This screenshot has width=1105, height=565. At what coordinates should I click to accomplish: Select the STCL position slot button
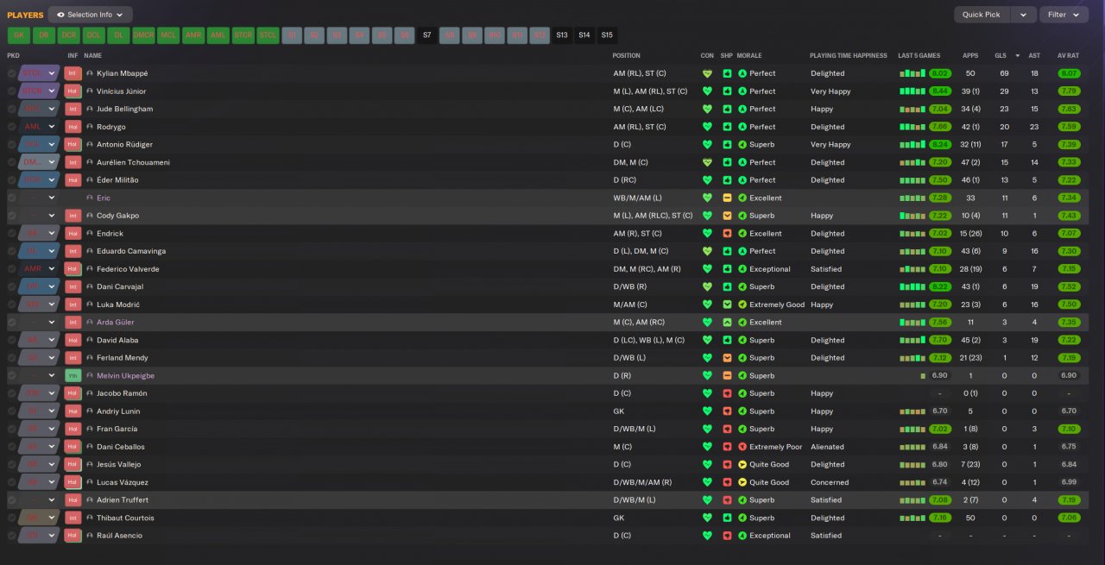268,35
